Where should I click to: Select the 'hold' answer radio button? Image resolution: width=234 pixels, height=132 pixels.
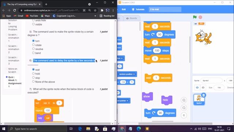(33, 73)
